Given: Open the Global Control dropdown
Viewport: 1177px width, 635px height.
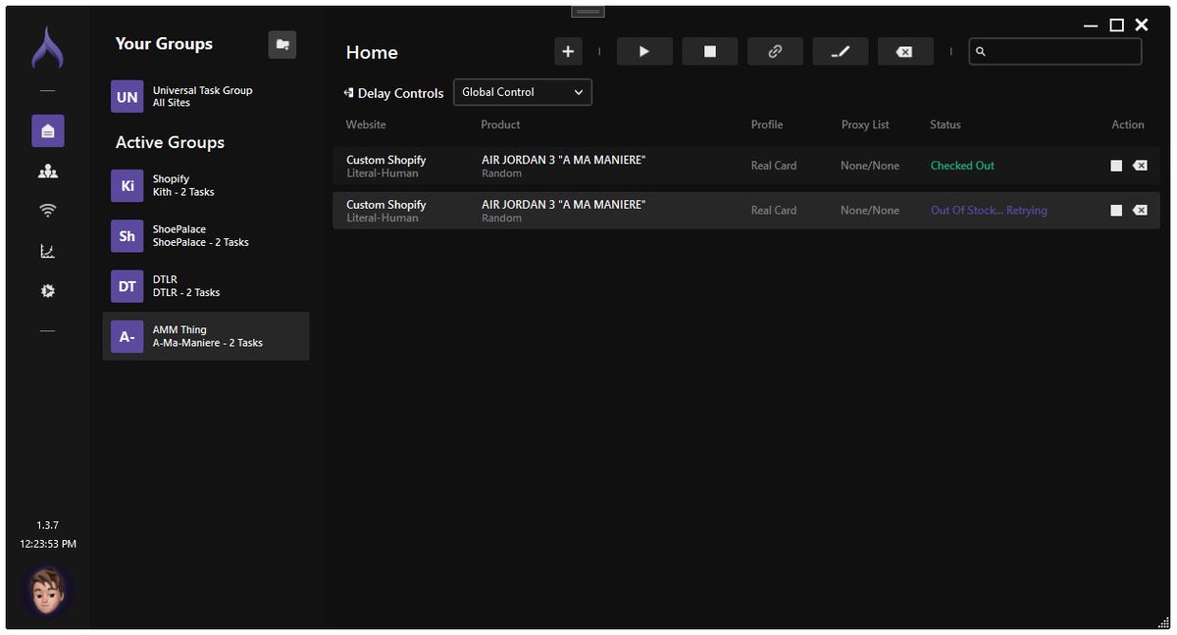Looking at the screenshot, I should (523, 92).
